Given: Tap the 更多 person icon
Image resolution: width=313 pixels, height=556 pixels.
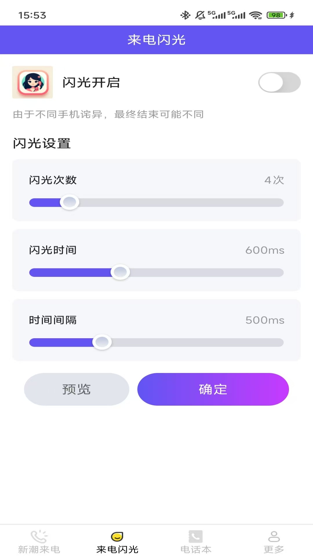Looking at the screenshot, I should point(274,537).
